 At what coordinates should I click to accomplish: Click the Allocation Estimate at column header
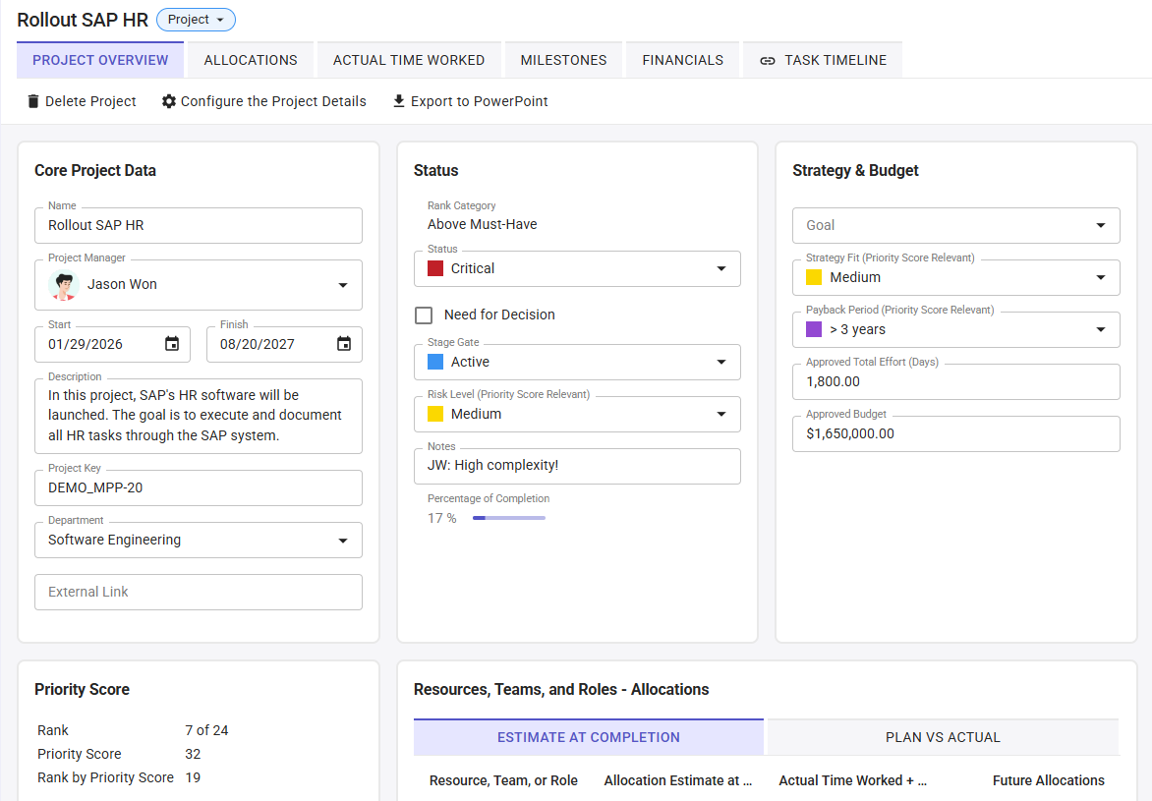point(678,781)
